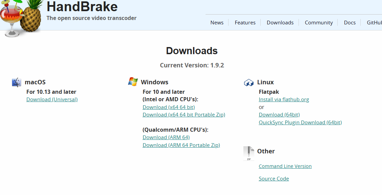Open the Source Code link
Image resolution: width=382 pixels, height=195 pixels.
pyautogui.click(x=274, y=179)
